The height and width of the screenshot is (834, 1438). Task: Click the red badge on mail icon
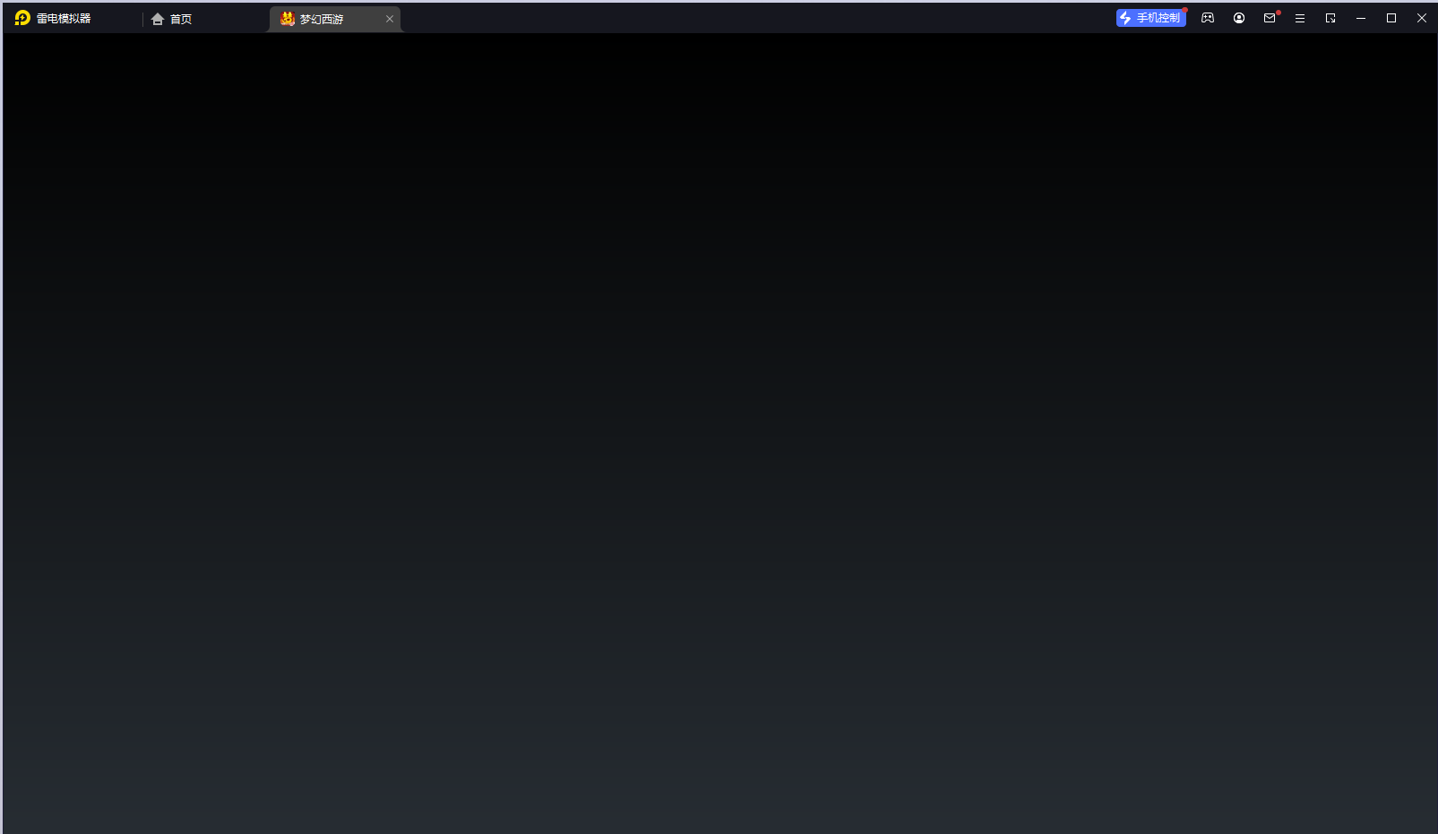1279,13
